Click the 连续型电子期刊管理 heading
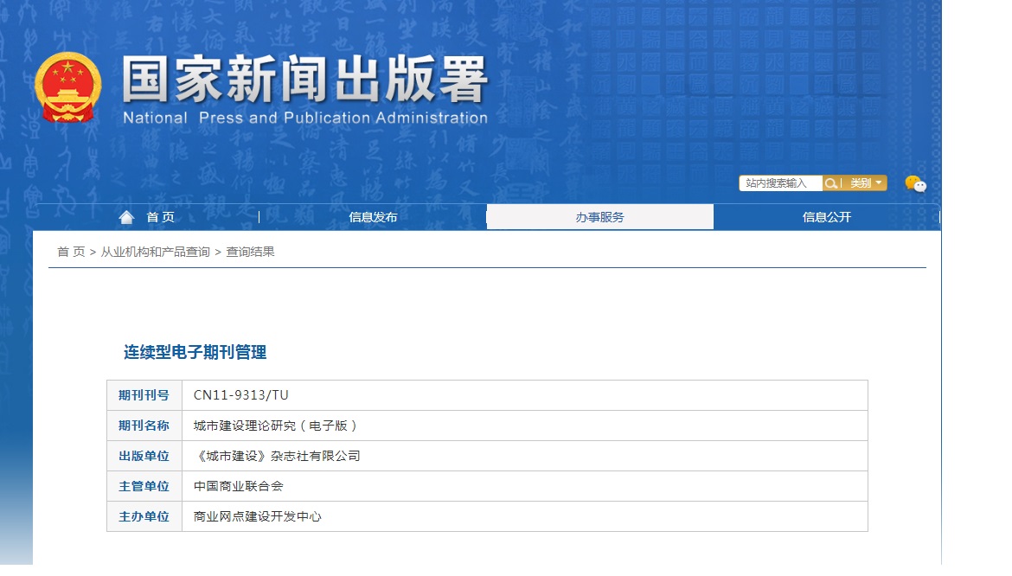The height and width of the screenshot is (576, 1012). 195,352
